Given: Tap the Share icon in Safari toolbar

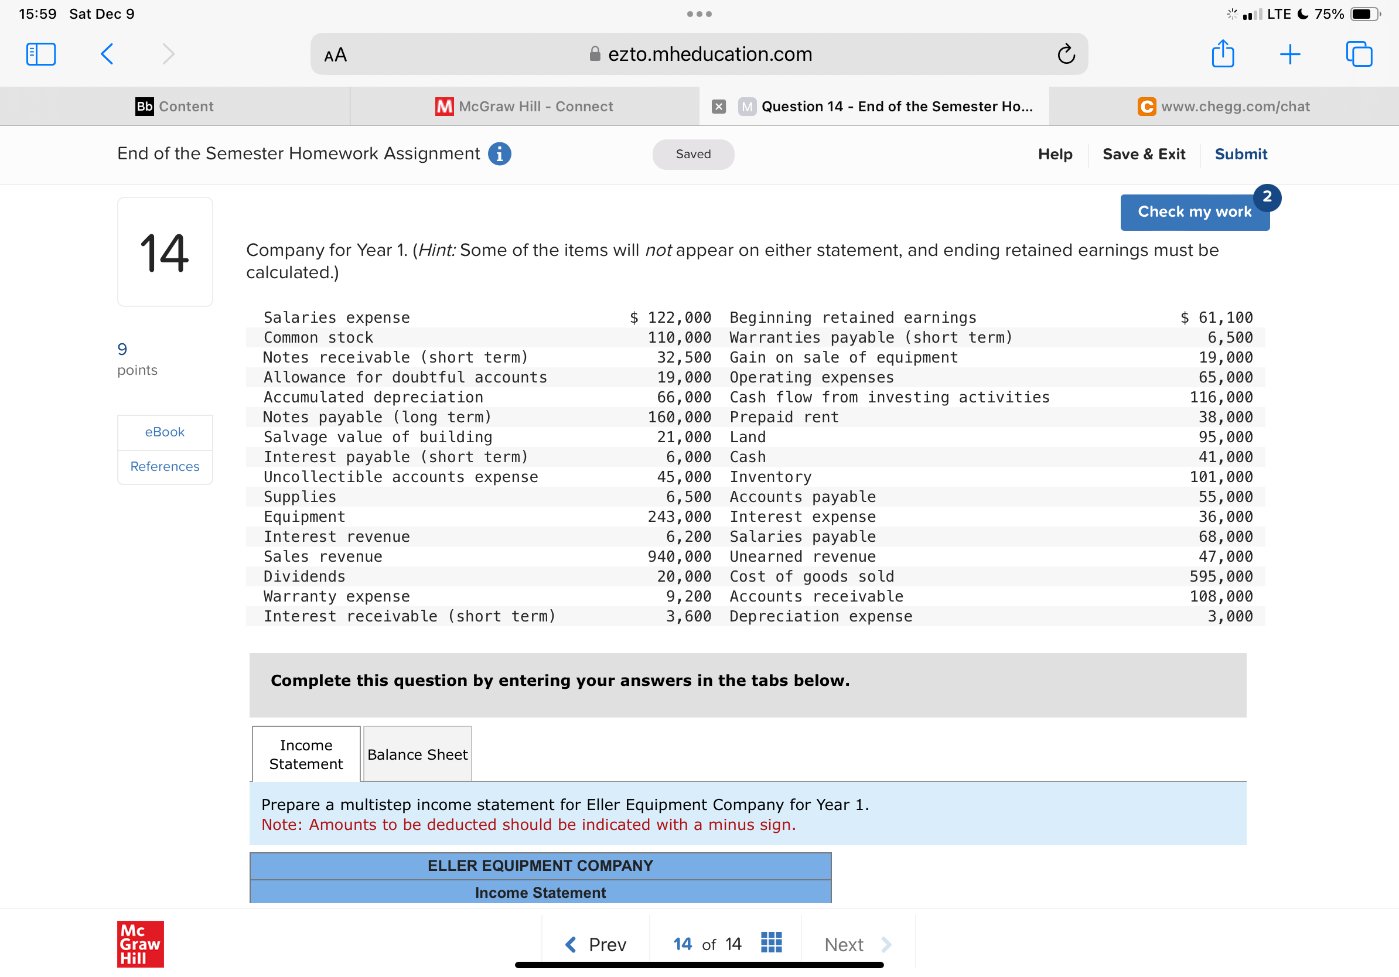Looking at the screenshot, I should click(x=1222, y=54).
